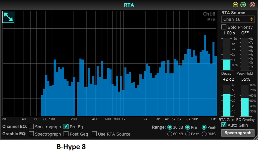Click the window resize grip corner
Screen dimensions: 280x161
256,138
